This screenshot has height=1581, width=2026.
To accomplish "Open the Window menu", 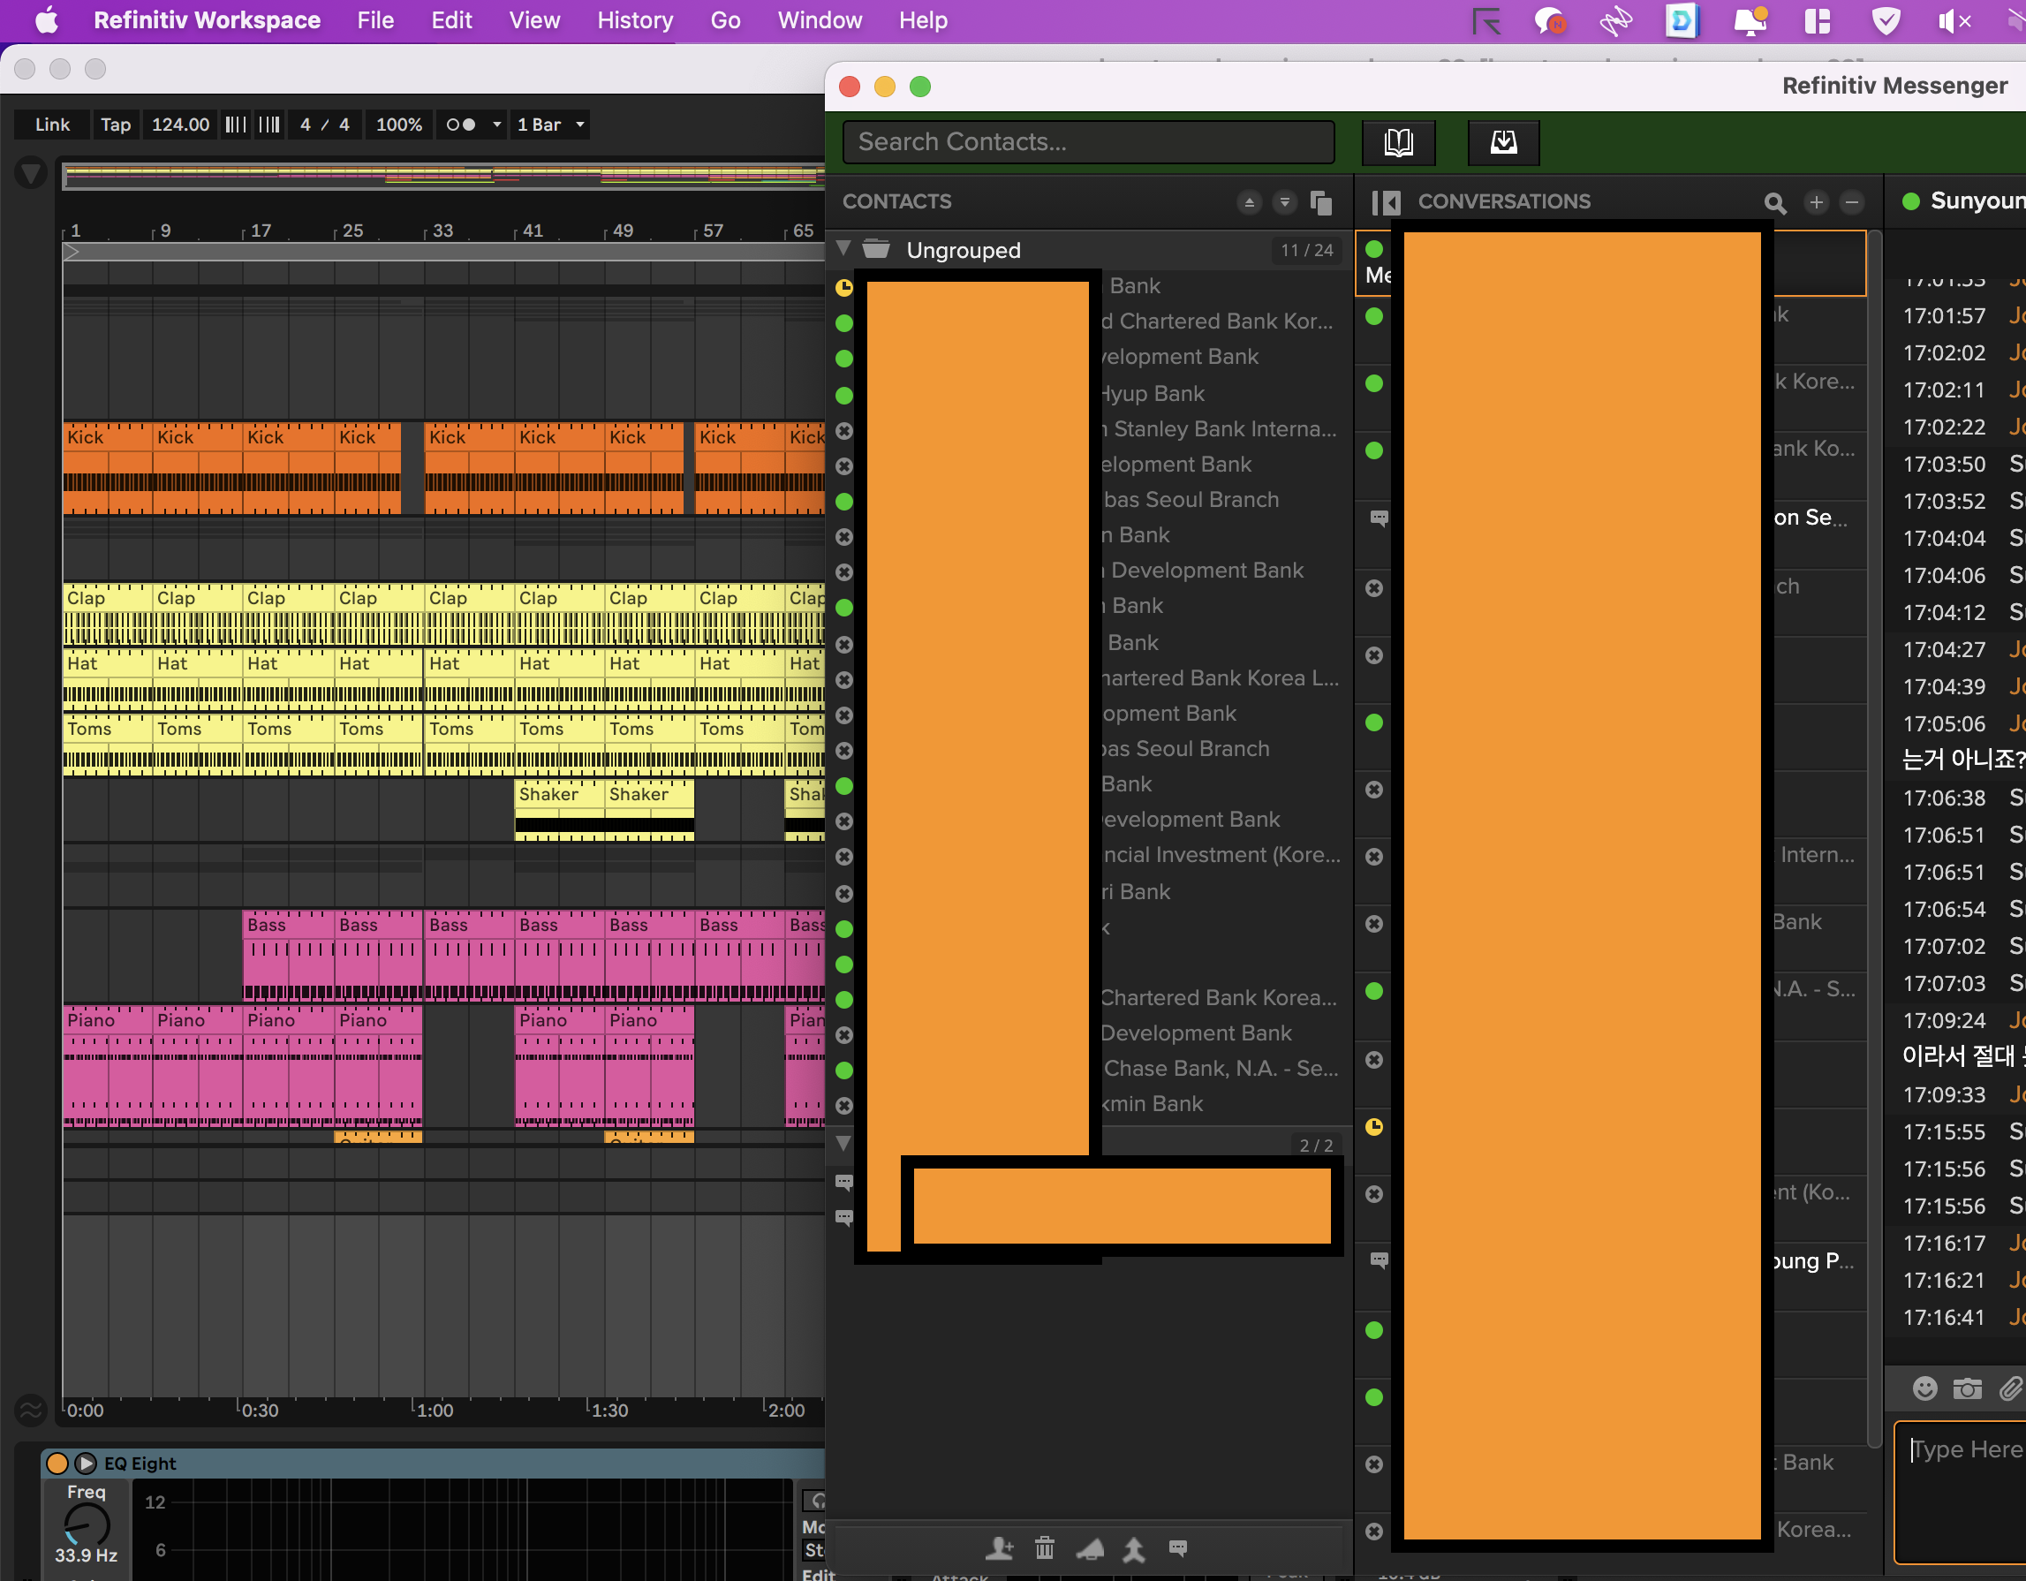I will tap(819, 20).
